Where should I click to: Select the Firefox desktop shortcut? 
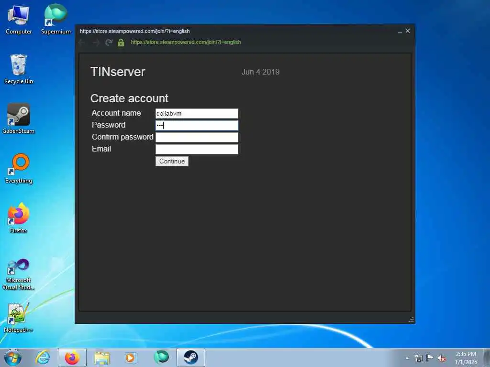[x=19, y=218]
